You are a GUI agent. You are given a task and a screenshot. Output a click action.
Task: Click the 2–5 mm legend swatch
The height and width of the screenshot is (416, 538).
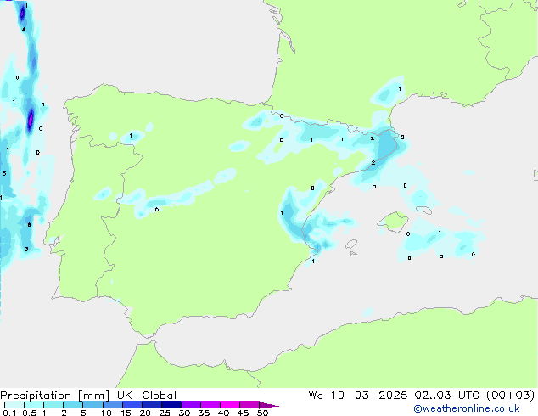click(73, 405)
